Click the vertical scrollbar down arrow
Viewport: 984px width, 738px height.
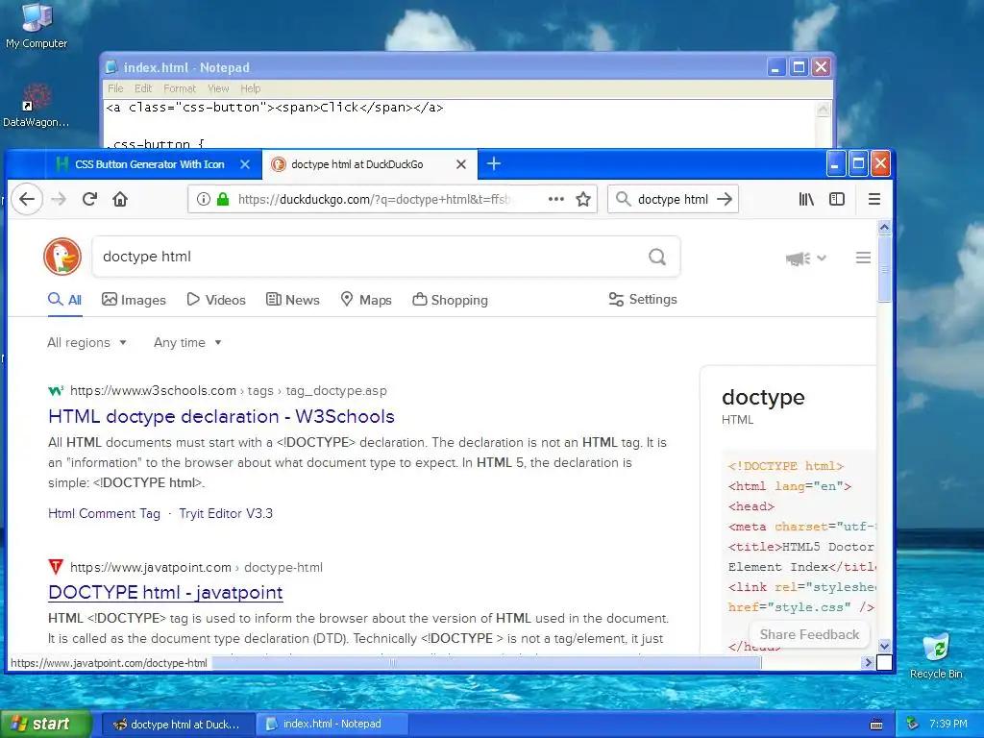884,646
